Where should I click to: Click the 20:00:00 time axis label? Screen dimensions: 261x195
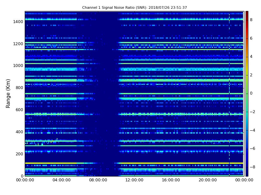pos(207,180)
